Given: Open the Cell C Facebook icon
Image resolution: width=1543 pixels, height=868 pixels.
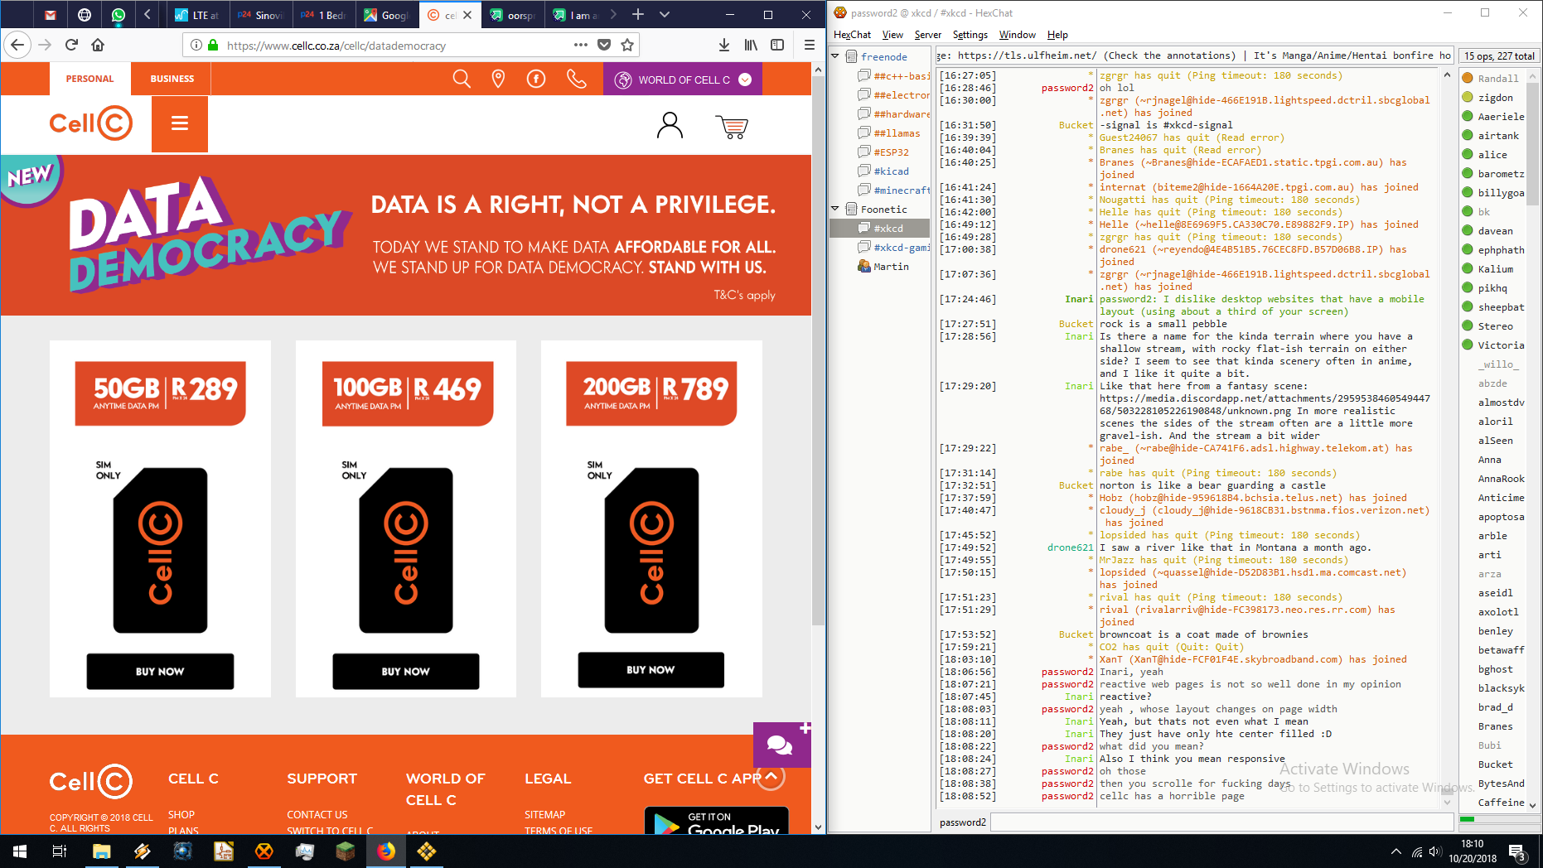Looking at the screenshot, I should coord(536,79).
